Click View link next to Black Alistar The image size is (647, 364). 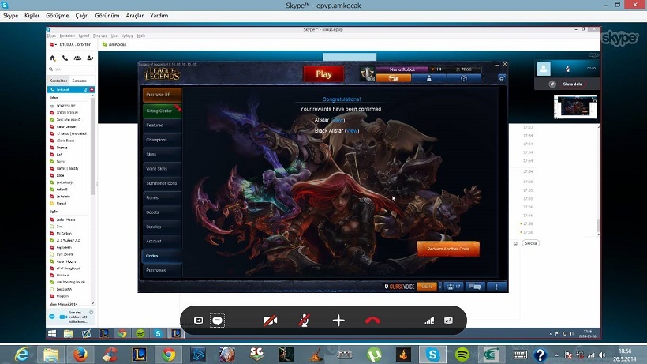[352, 131]
